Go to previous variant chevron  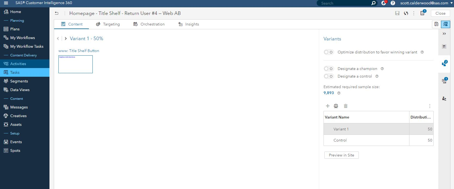(x=58, y=39)
